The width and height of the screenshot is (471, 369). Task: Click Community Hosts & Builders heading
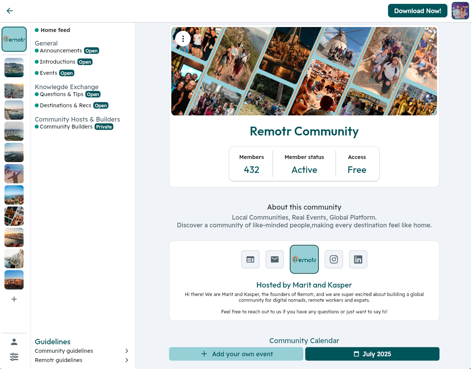77,119
